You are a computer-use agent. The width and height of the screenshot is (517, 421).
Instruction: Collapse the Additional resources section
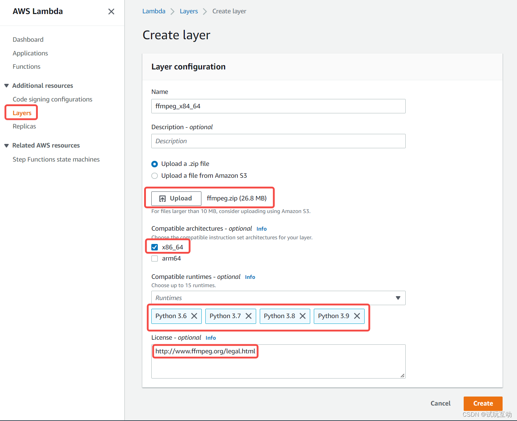click(6, 86)
